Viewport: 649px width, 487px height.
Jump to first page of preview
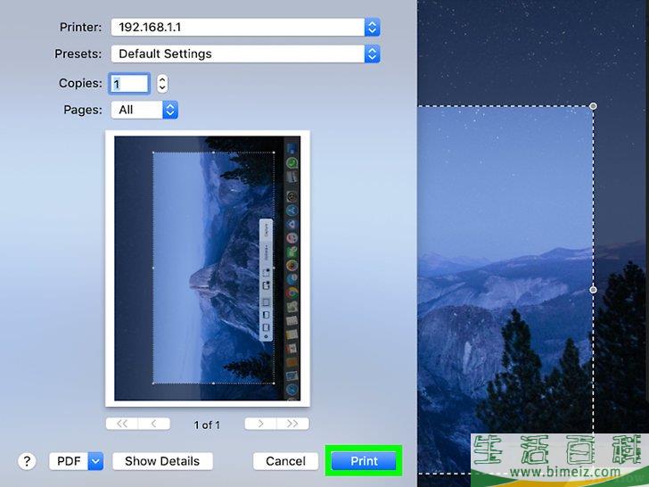click(x=121, y=424)
